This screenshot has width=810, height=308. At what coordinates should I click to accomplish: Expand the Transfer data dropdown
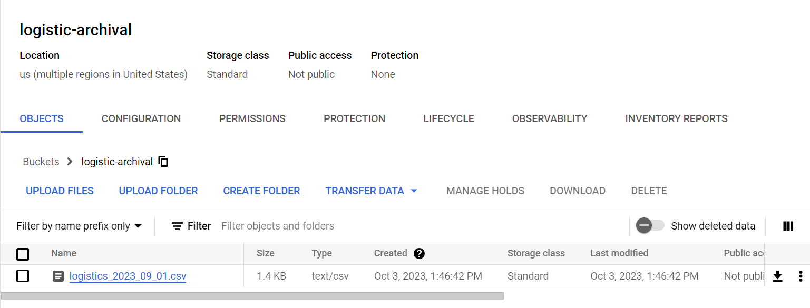coord(371,191)
